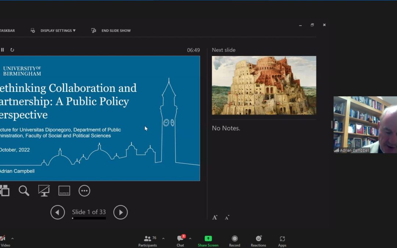This screenshot has width=397, height=248.
Task: Make the notes text smaller
Action: tap(227, 218)
